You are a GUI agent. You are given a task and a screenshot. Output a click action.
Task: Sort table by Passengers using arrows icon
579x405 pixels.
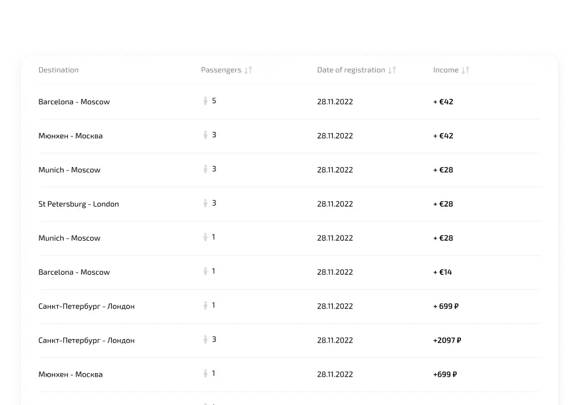click(x=248, y=70)
